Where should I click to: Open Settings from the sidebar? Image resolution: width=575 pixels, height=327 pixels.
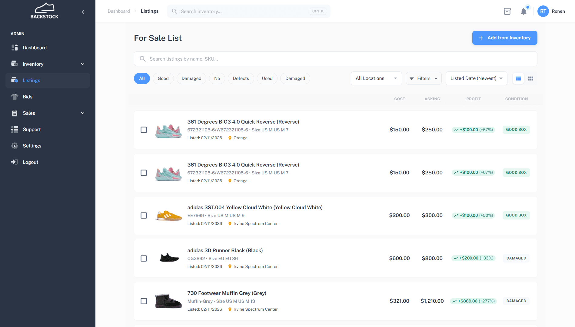[32, 146]
